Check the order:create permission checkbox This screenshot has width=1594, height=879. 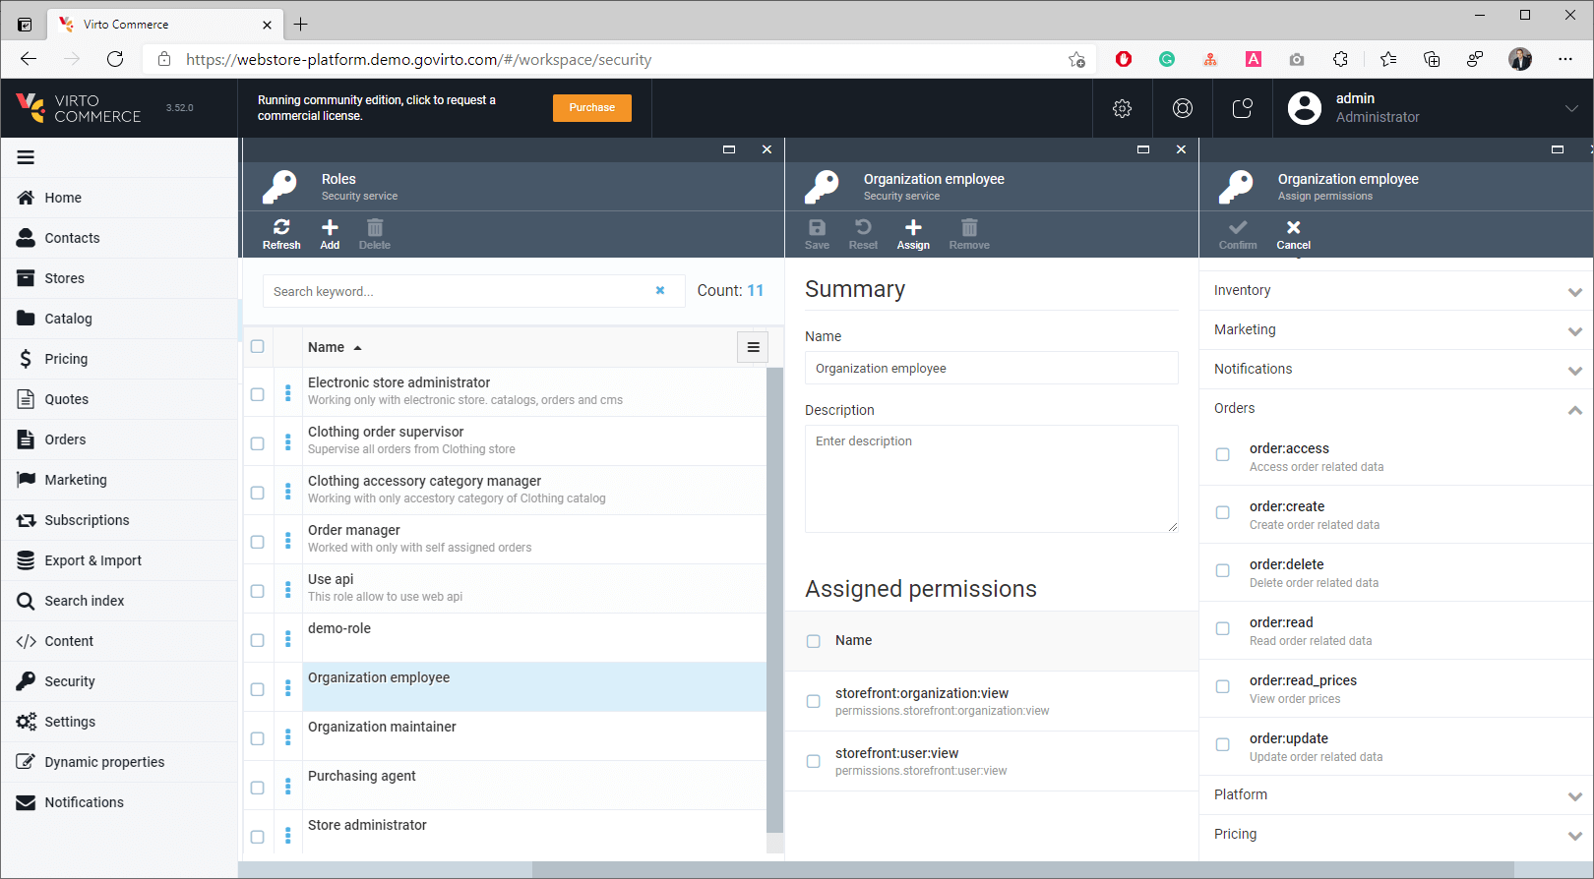1222,513
